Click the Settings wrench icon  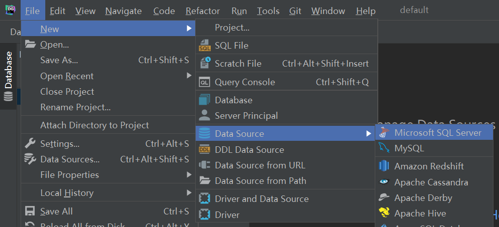click(30, 144)
